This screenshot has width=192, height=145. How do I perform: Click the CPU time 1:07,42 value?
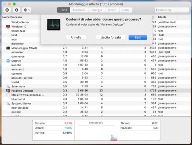coord(83,65)
